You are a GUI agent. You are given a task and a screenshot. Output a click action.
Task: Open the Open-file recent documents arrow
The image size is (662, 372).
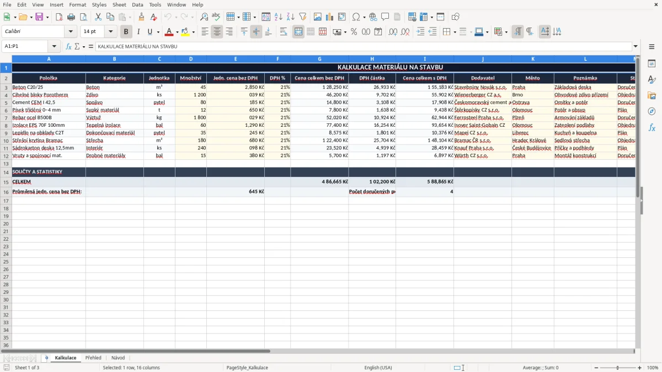[30, 17]
